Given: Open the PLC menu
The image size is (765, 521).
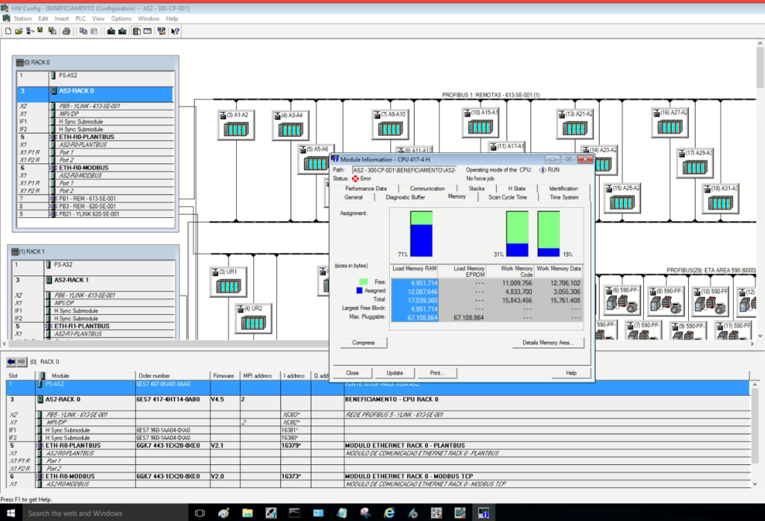Looking at the screenshot, I should click(81, 19).
